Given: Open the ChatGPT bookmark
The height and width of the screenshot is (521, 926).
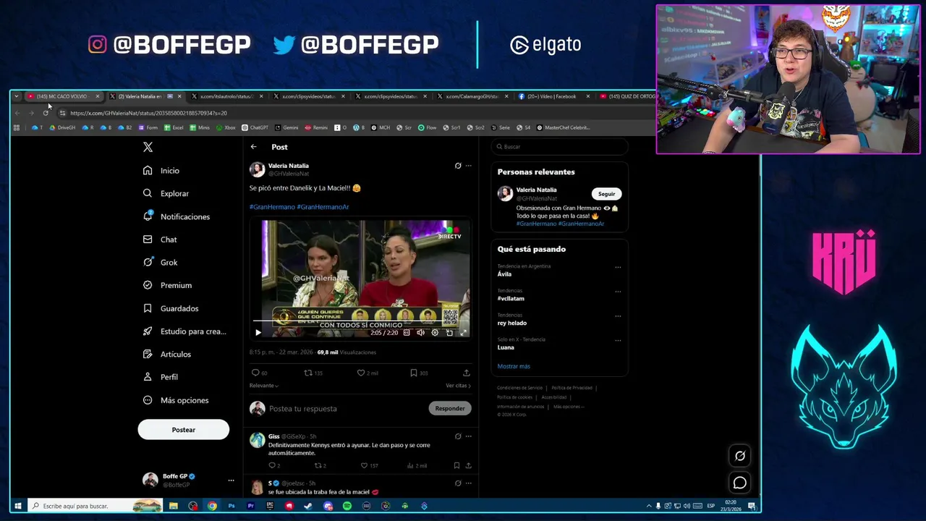Looking at the screenshot, I should click(x=255, y=127).
